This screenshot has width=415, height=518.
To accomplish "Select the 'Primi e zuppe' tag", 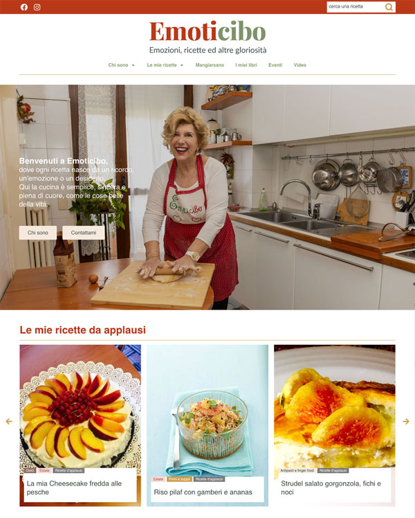I will point(179,479).
